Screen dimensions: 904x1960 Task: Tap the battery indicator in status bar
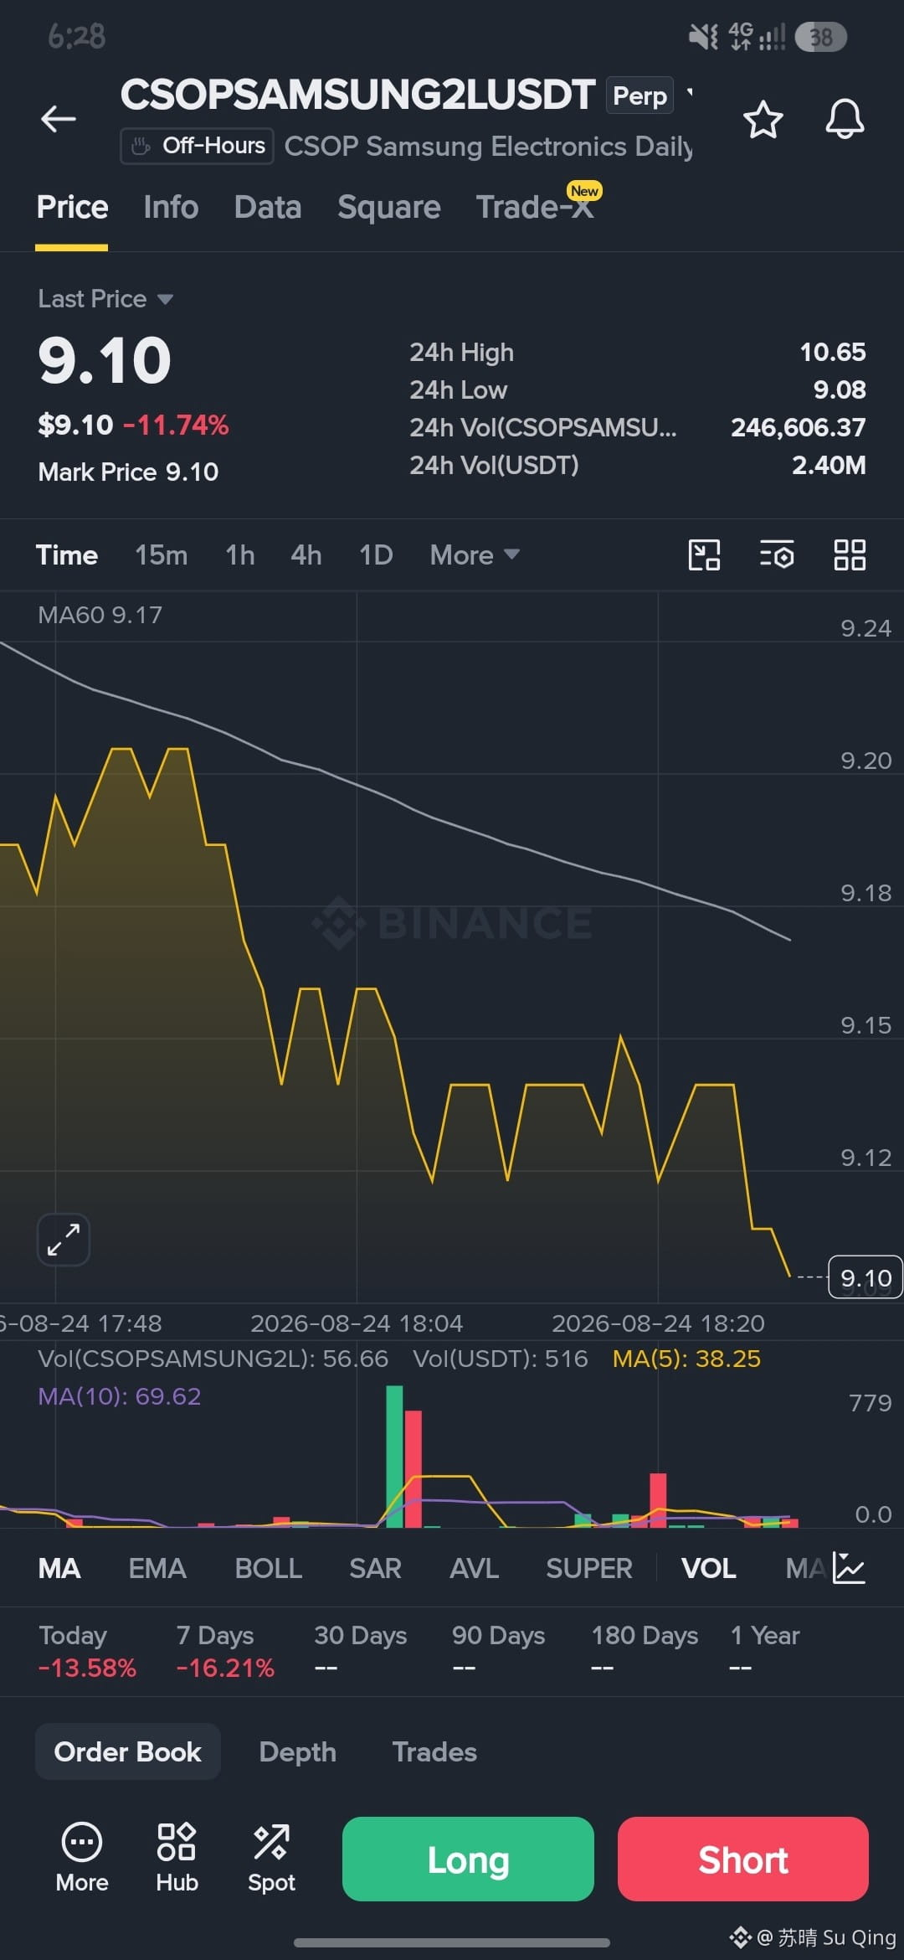820,37
